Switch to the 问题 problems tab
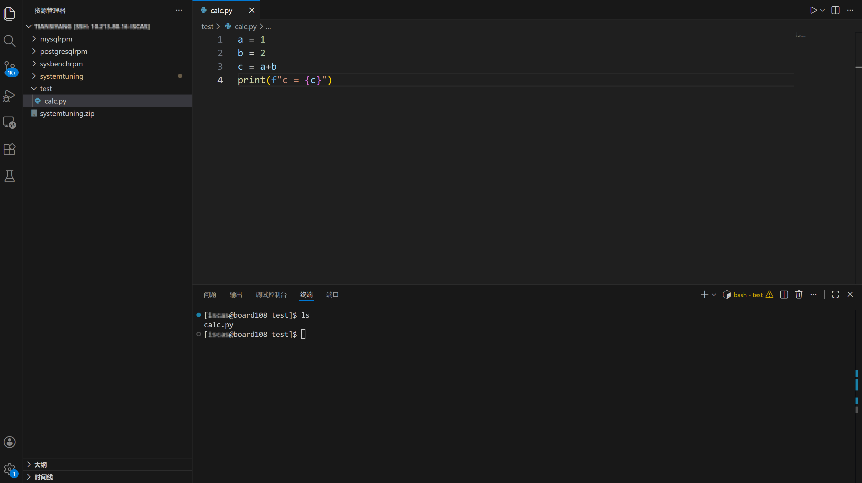The image size is (862, 483). pyautogui.click(x=210, y=294)
